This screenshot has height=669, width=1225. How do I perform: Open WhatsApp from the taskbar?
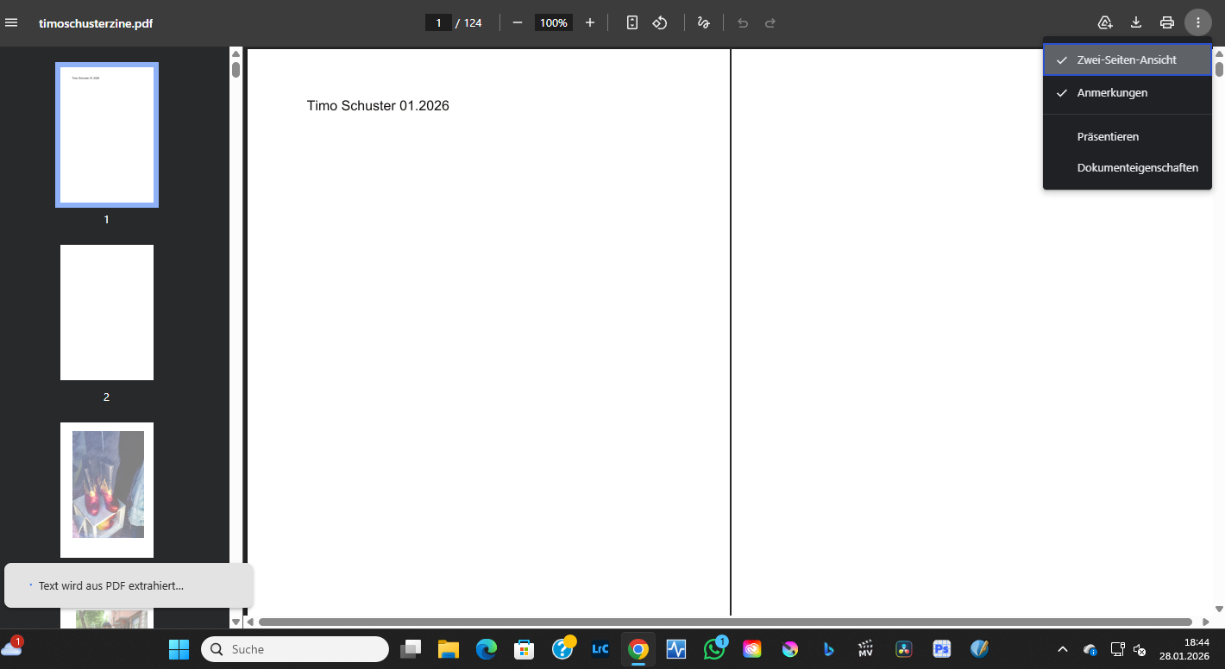click(714, 649)
